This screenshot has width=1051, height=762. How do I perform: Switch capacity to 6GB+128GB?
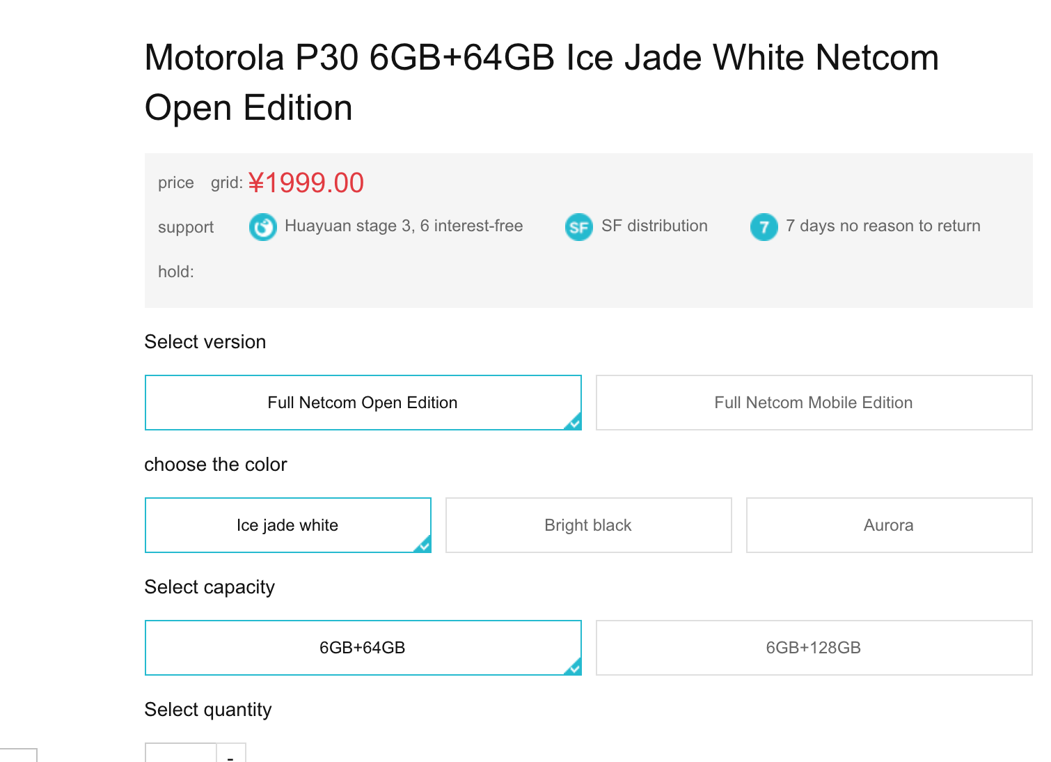pos(813,648)
